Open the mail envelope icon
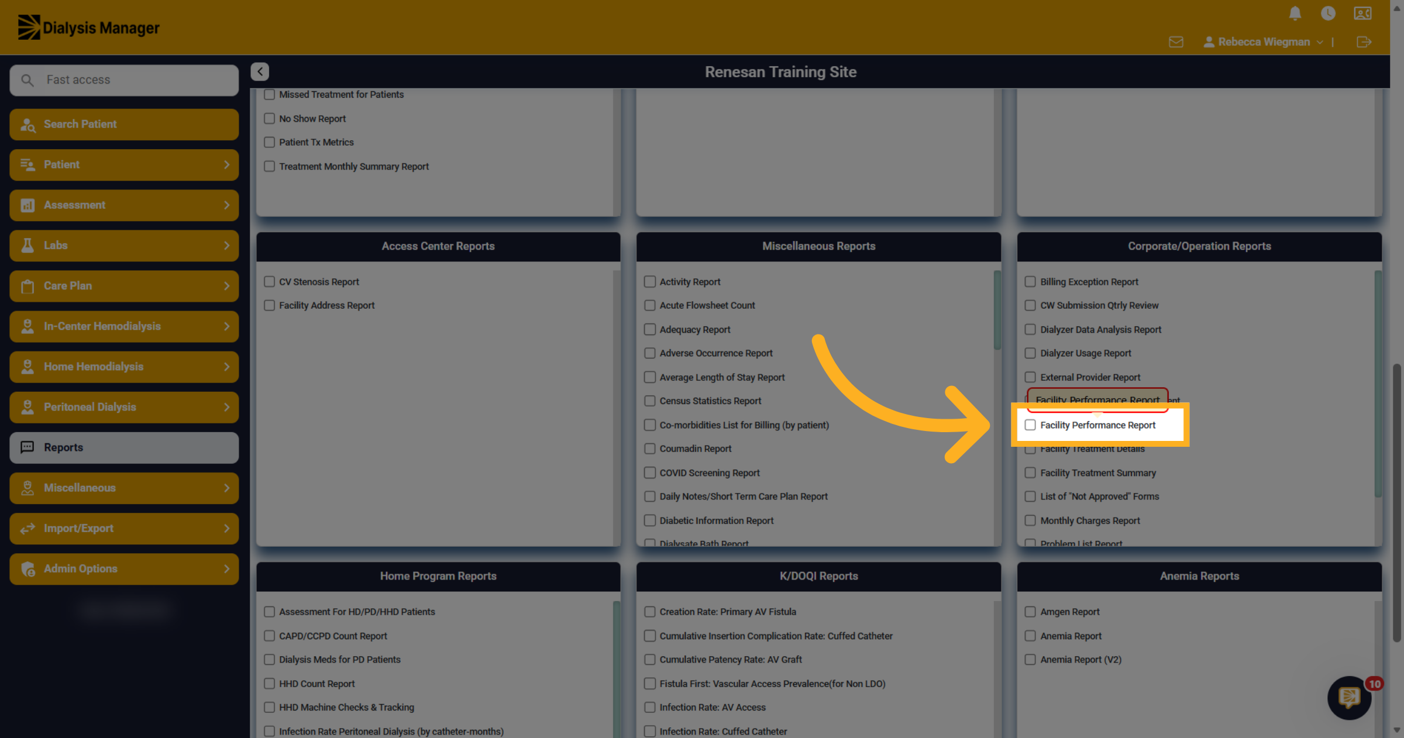This screenshot has width=1404, height=738. (1176, 42)
